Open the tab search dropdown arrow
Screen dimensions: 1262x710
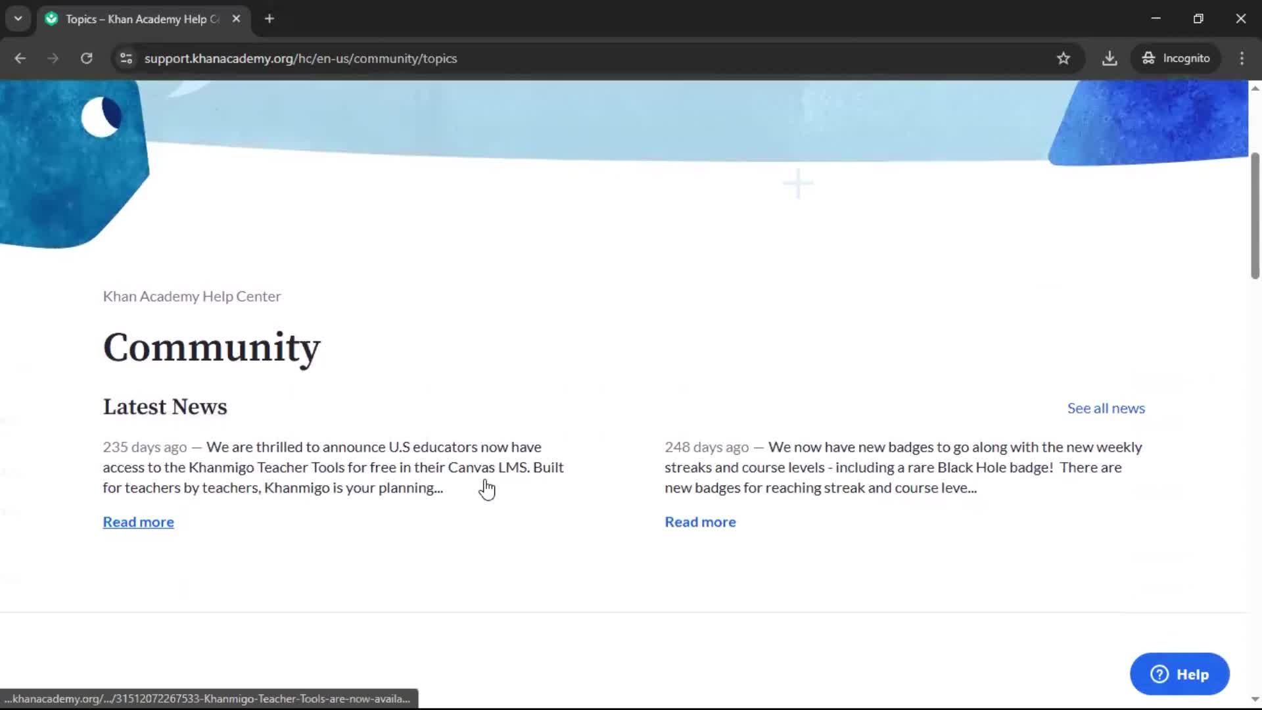tap(18, 18)
